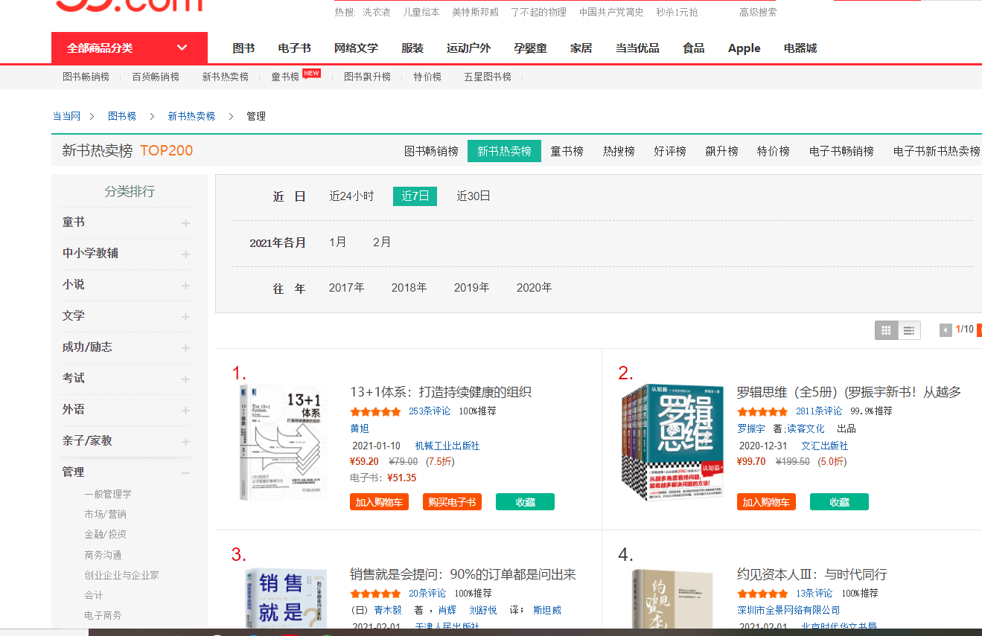
Task: Open publisher 机械工业出版社 link
Action: click(447, 446)
